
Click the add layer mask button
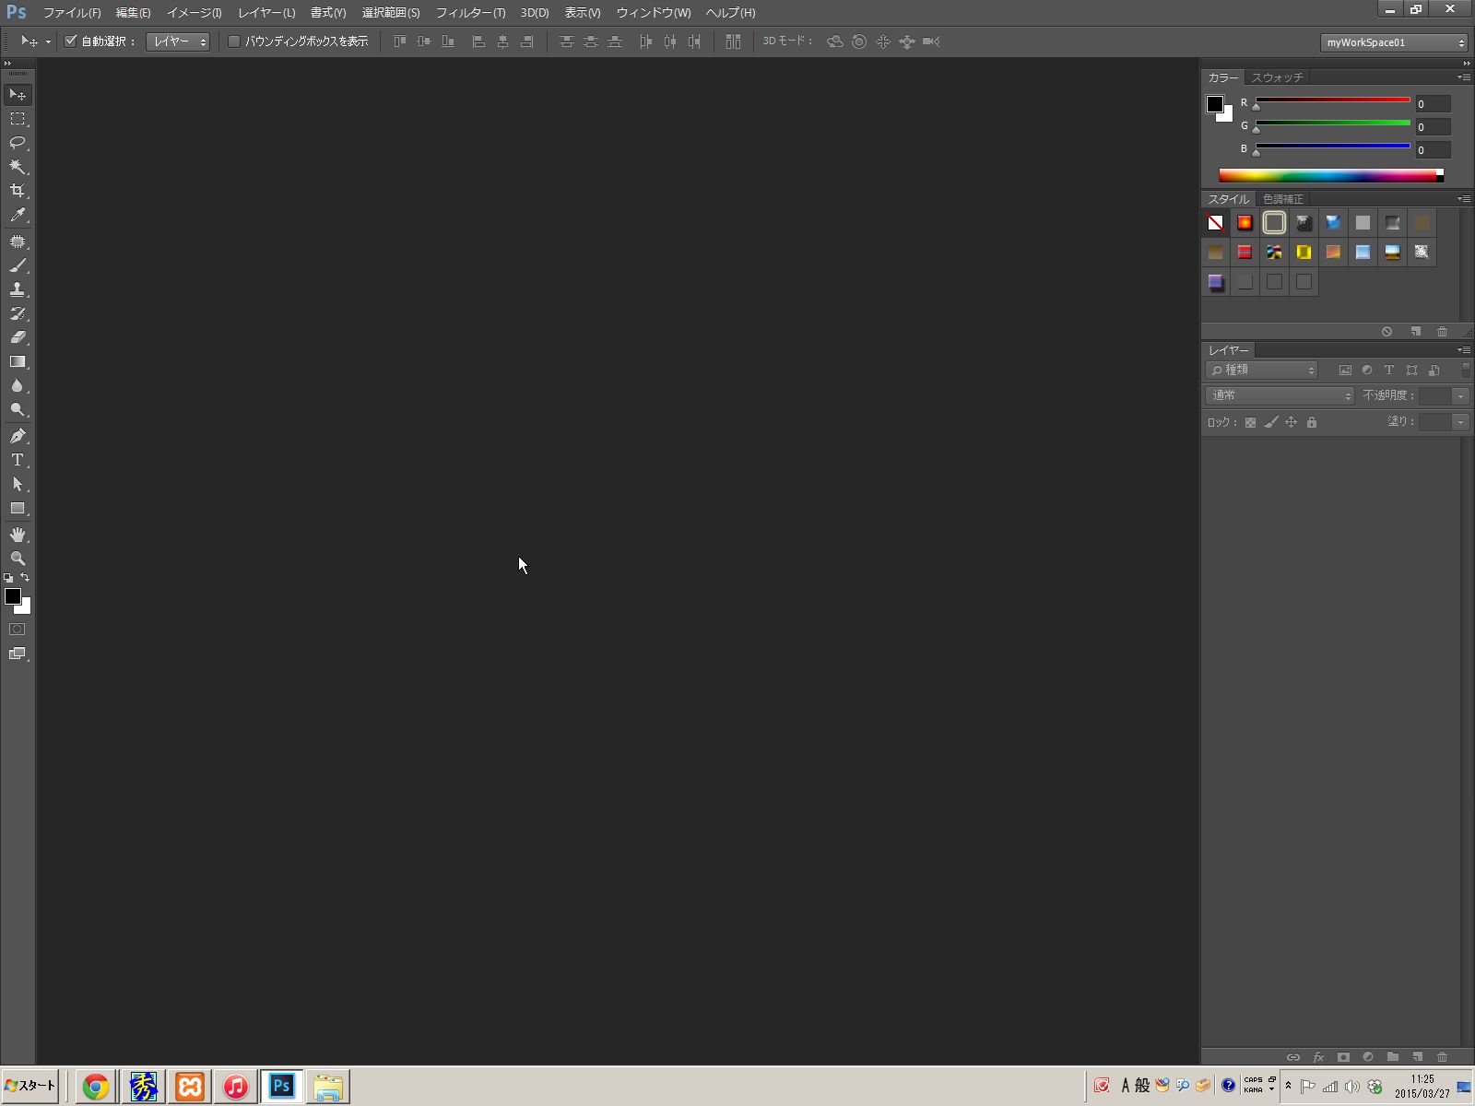click(1343, 1057)
